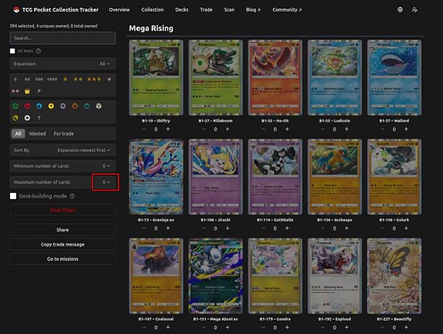Click Go to missions

(63, 259)
